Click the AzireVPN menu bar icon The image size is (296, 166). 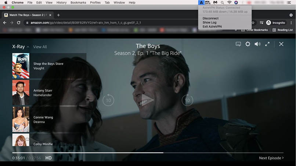[x=201, y=3]
